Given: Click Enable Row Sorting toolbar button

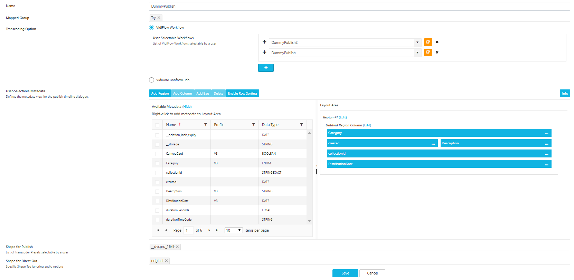Looking at the screenshot, I should (242, 94).
